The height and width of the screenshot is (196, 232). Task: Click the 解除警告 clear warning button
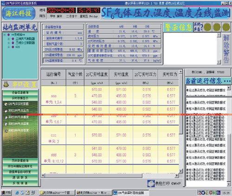(x=226, y=49)
